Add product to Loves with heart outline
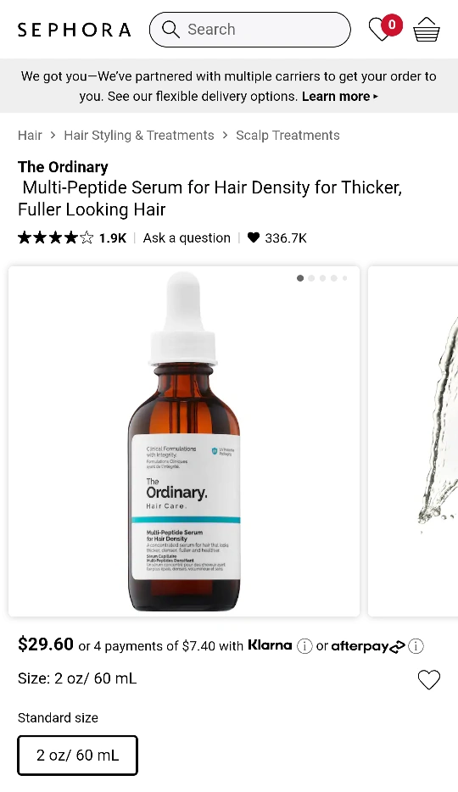The width and height of the screenshot is (458, 792). [x=429, y=679]
